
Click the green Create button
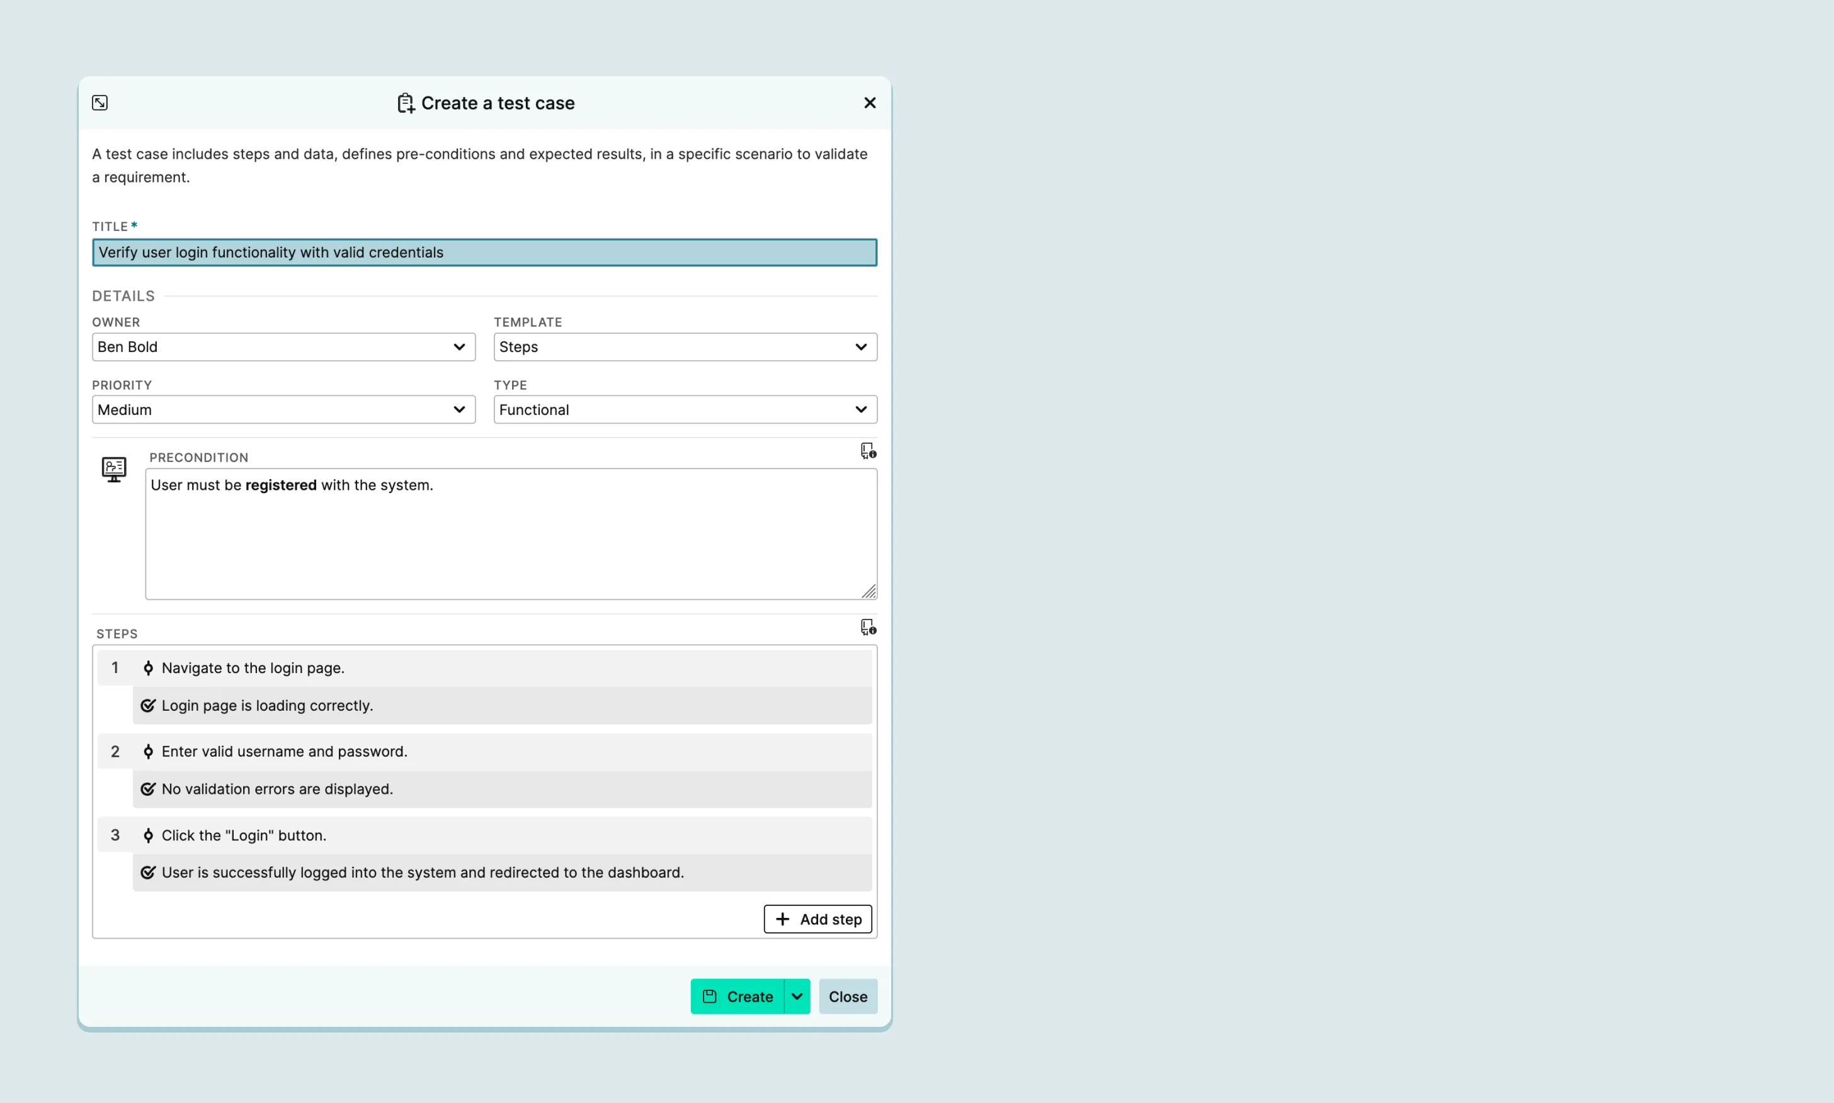pyautogui.click(x=738, y=997)
